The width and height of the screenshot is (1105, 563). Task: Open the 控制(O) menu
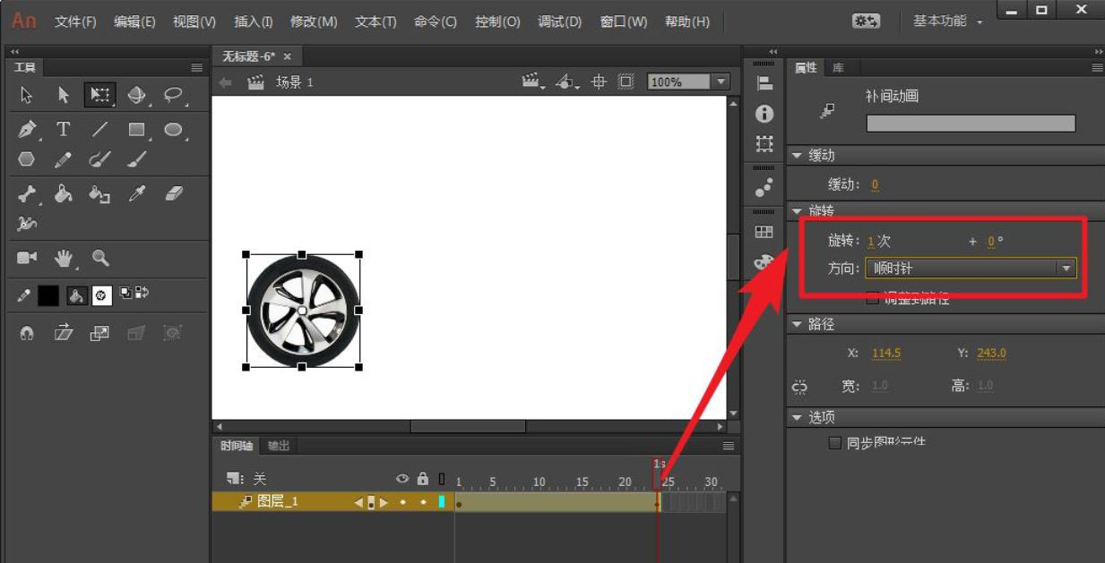[x=497, y=21]
